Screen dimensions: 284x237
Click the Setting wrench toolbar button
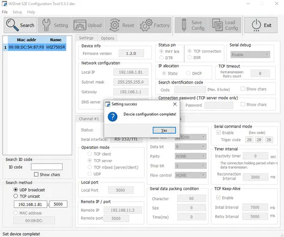coord(54,25)
